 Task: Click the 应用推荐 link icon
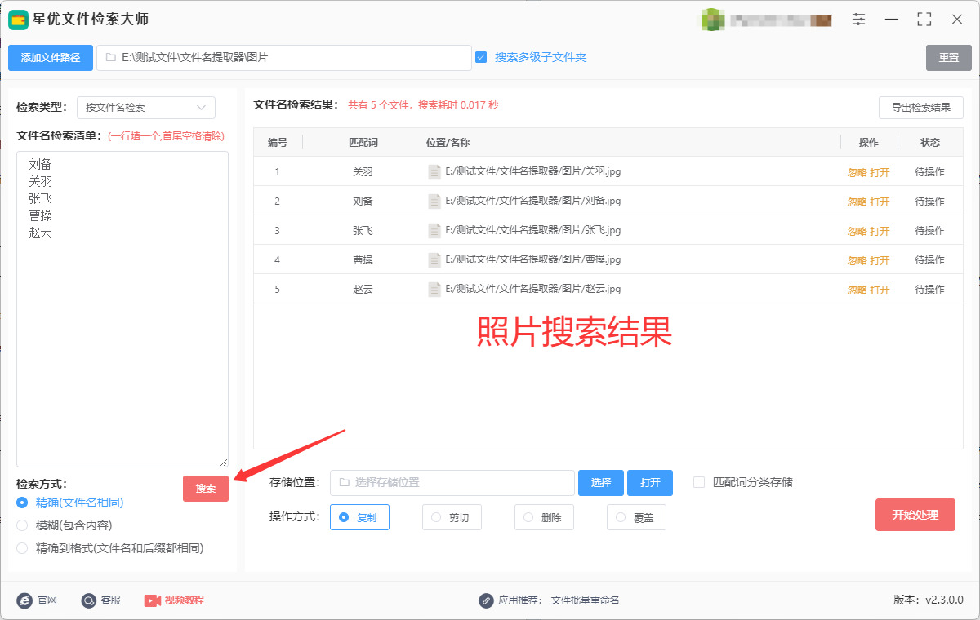pyautogui.click(x=486, y=600)
